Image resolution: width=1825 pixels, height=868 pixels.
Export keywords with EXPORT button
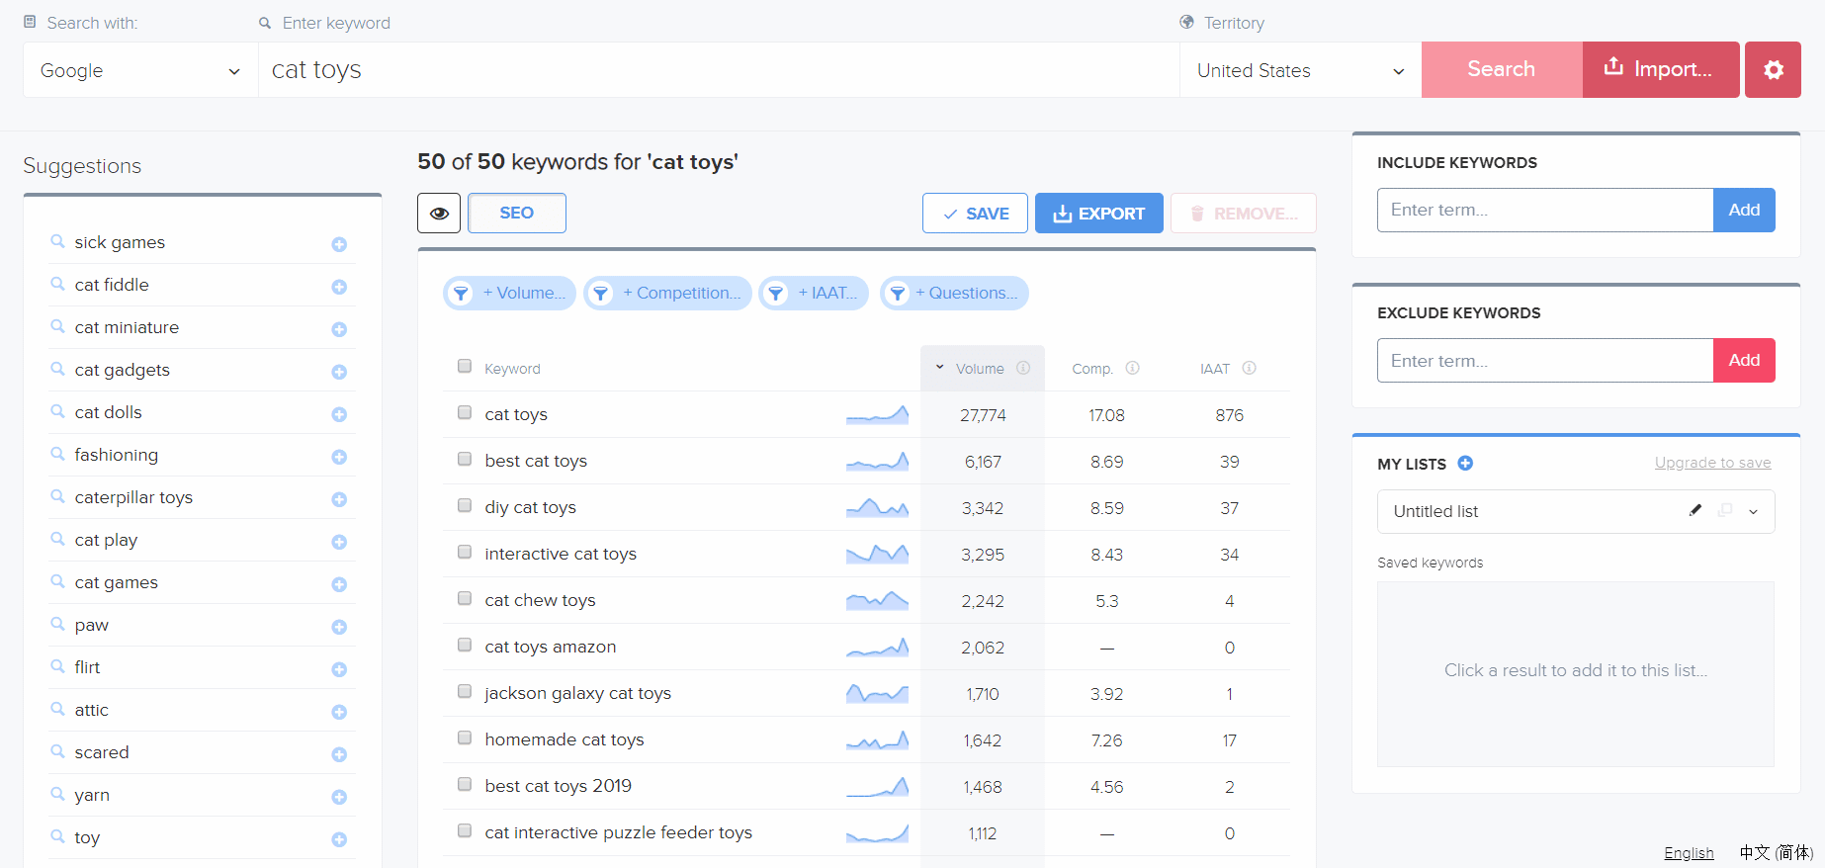[x=1099, y=214]
